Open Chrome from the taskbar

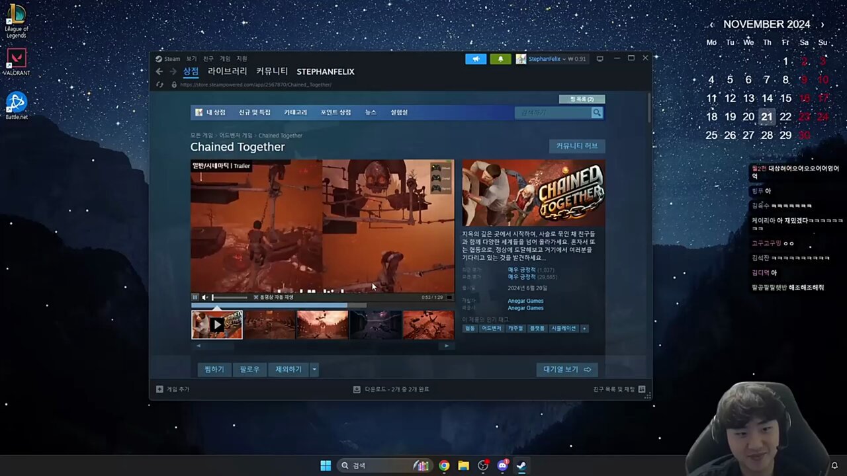[x=444, y=465]
